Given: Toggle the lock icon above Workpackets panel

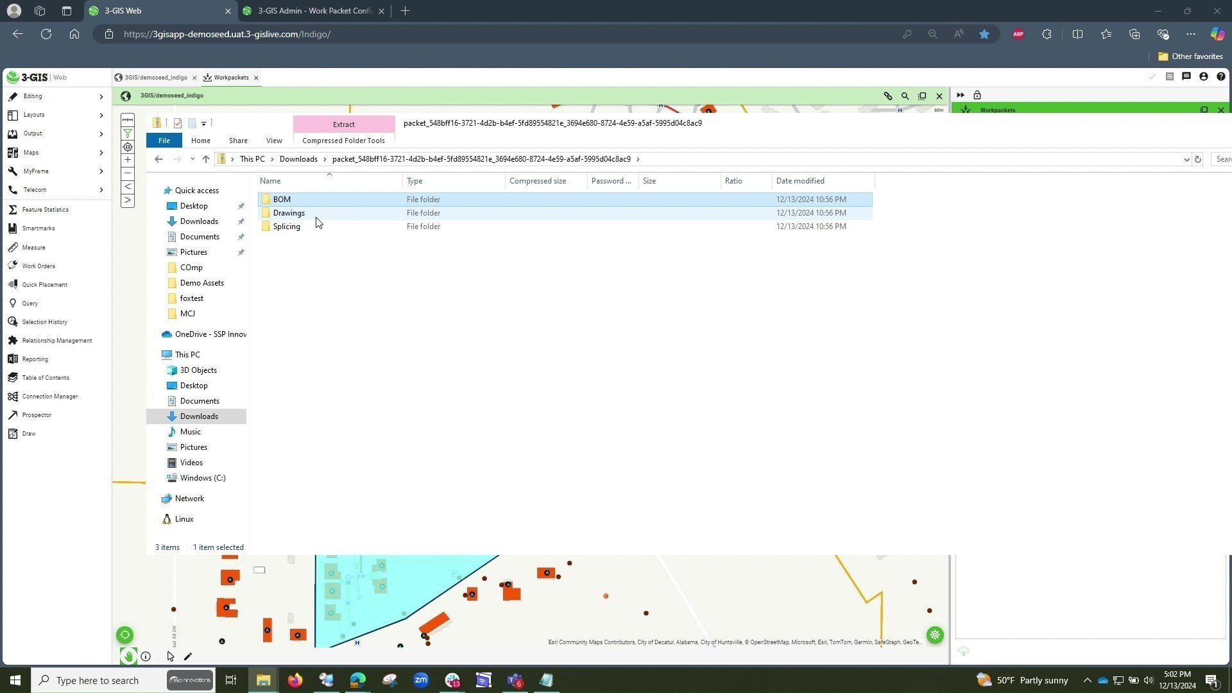Looking at the screenshot, I should [977, 95].
